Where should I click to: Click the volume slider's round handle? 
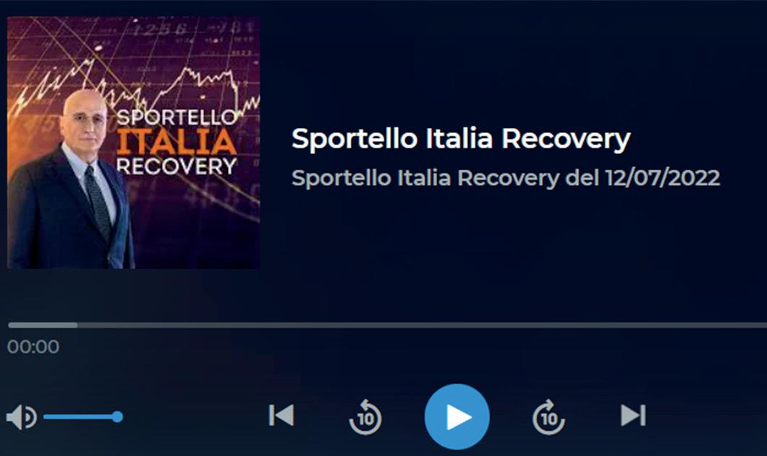117,417
